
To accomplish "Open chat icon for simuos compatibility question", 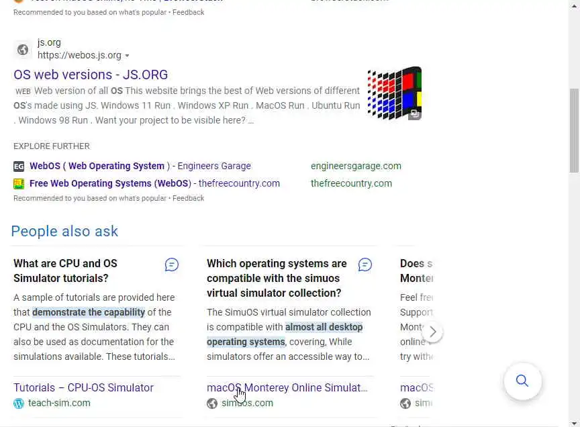I will coord(365,265).
